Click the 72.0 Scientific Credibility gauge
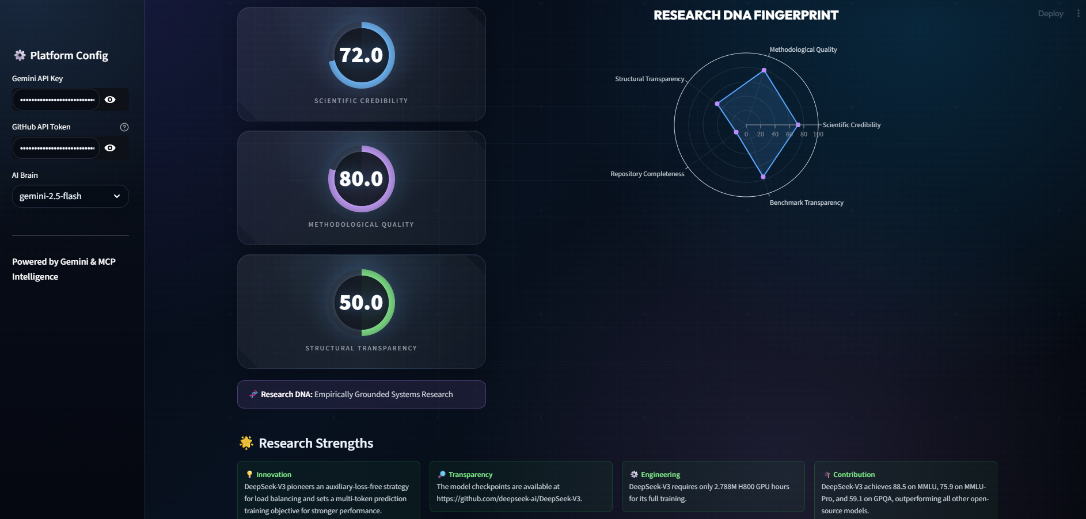The width and height of the screenshot is (1086, 519). pyautogui.click(x=362, y=55)
